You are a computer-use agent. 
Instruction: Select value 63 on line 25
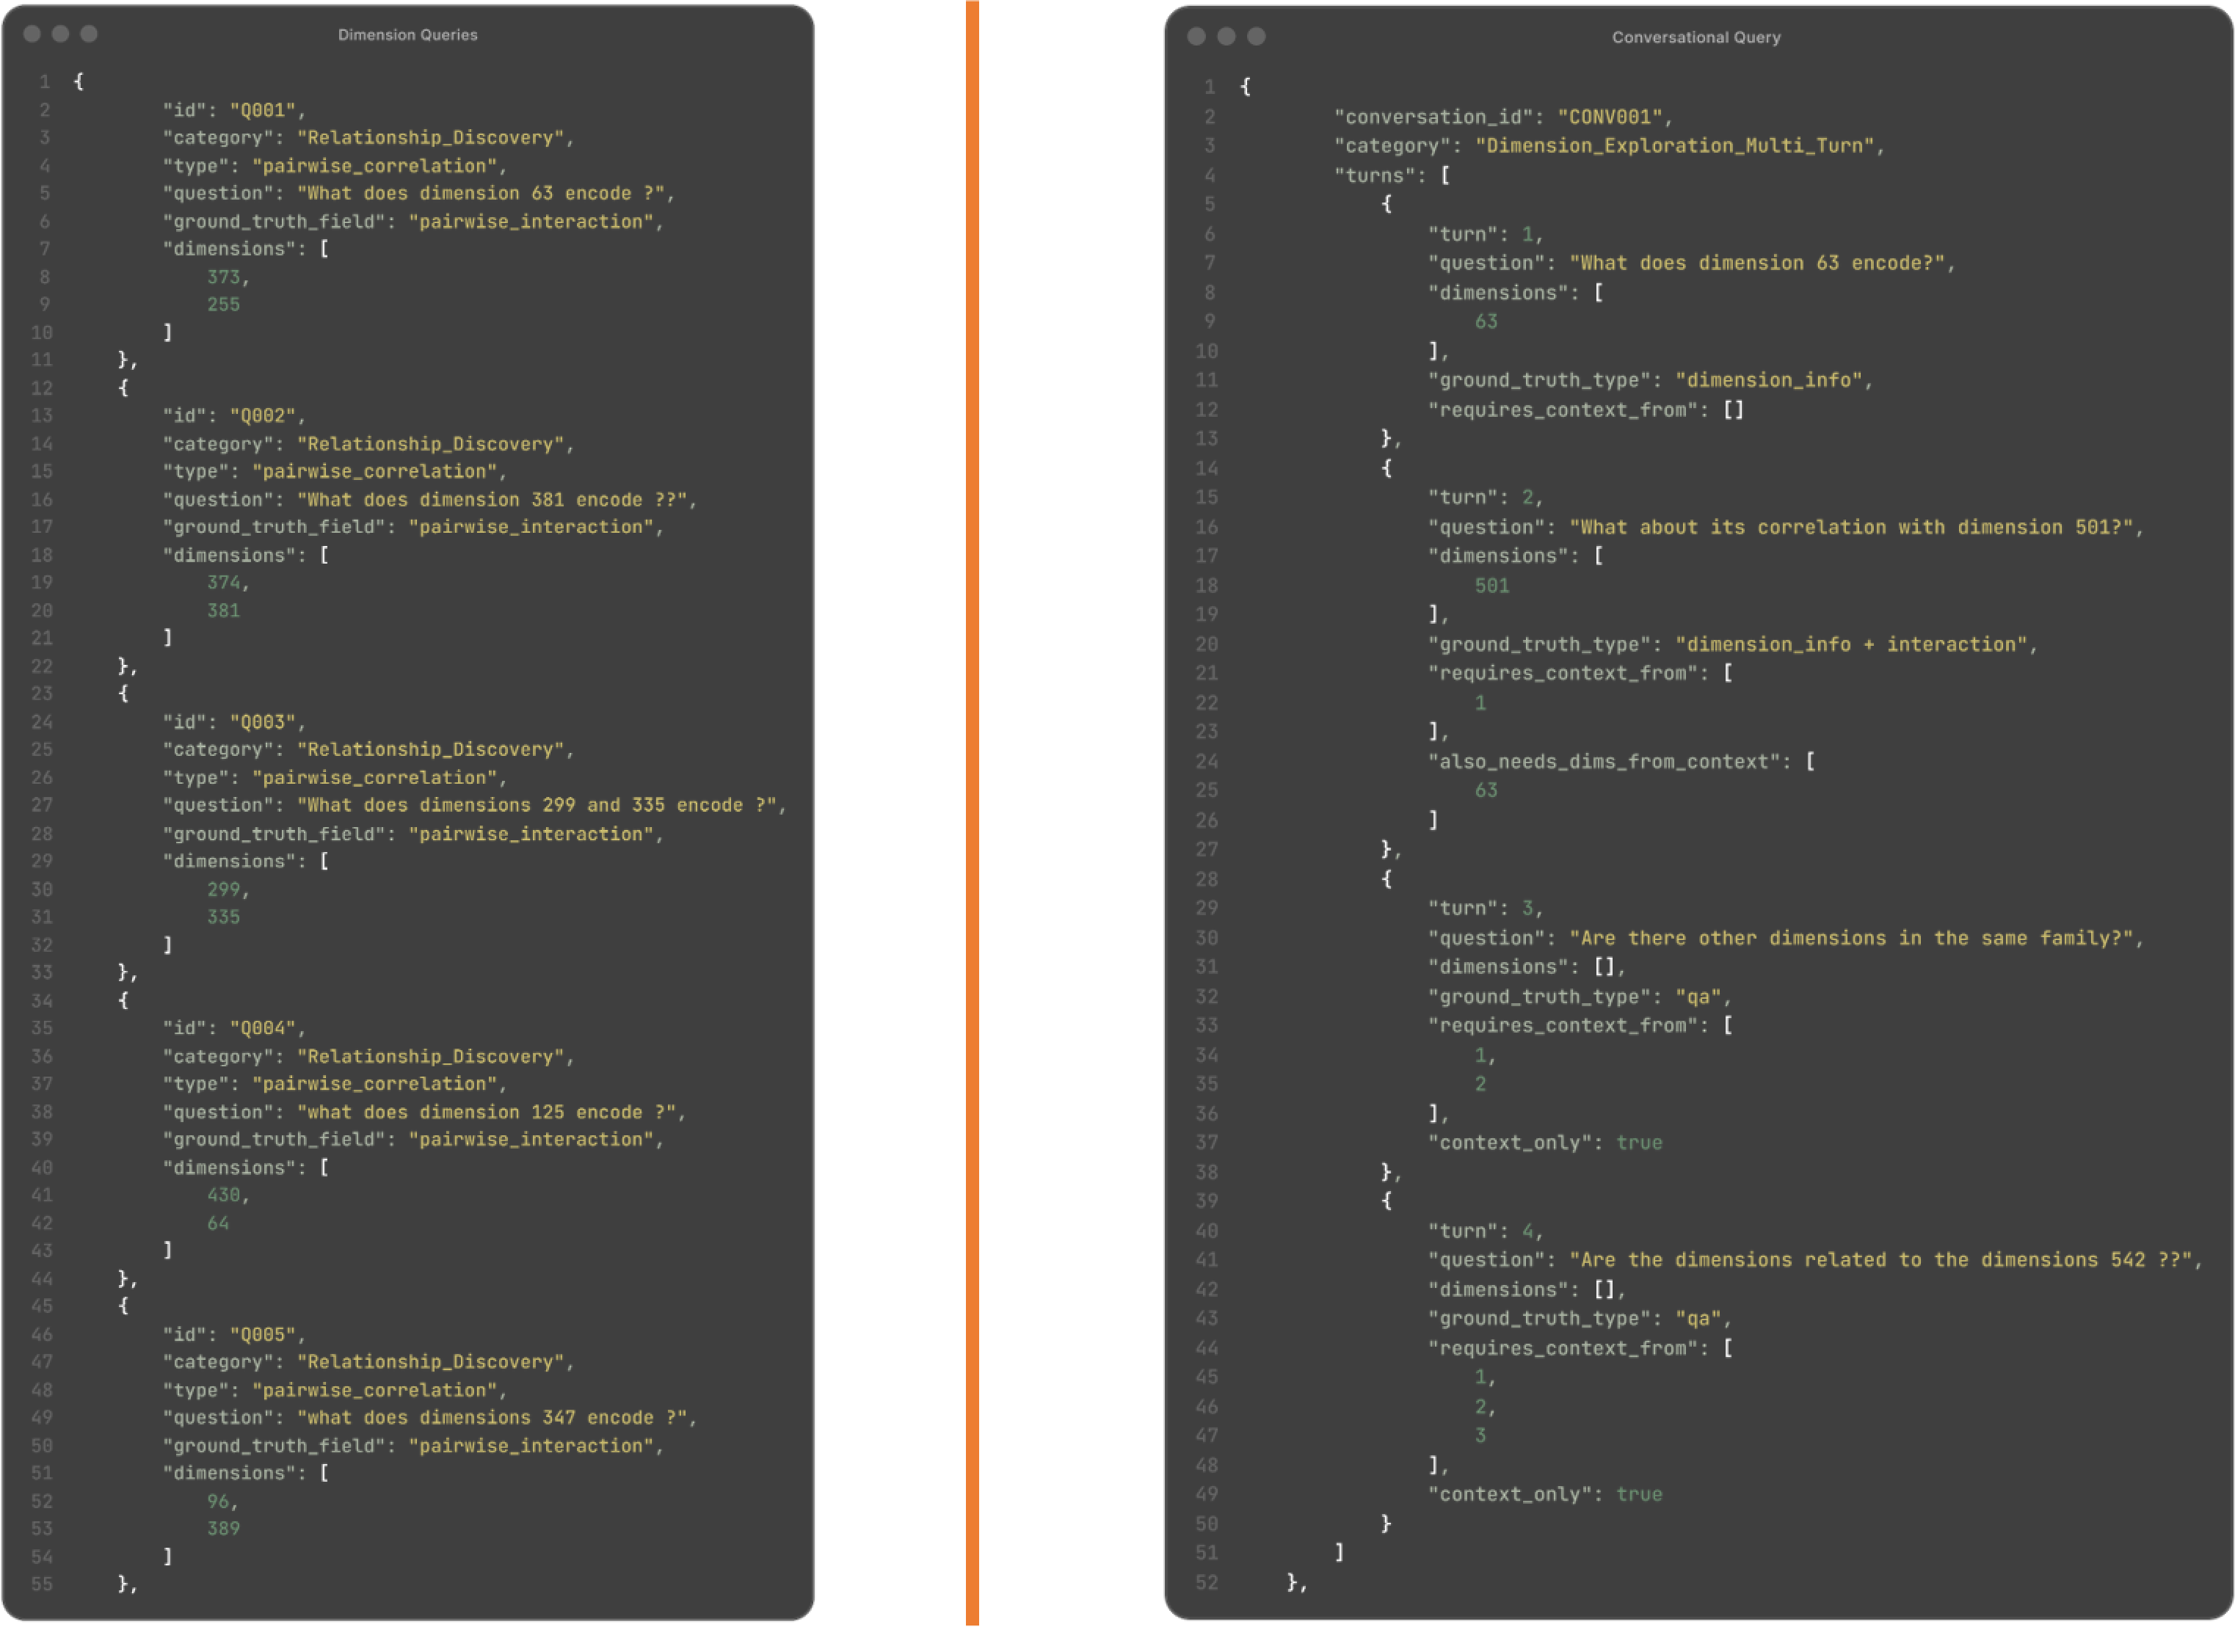[x=1486, y=790]
